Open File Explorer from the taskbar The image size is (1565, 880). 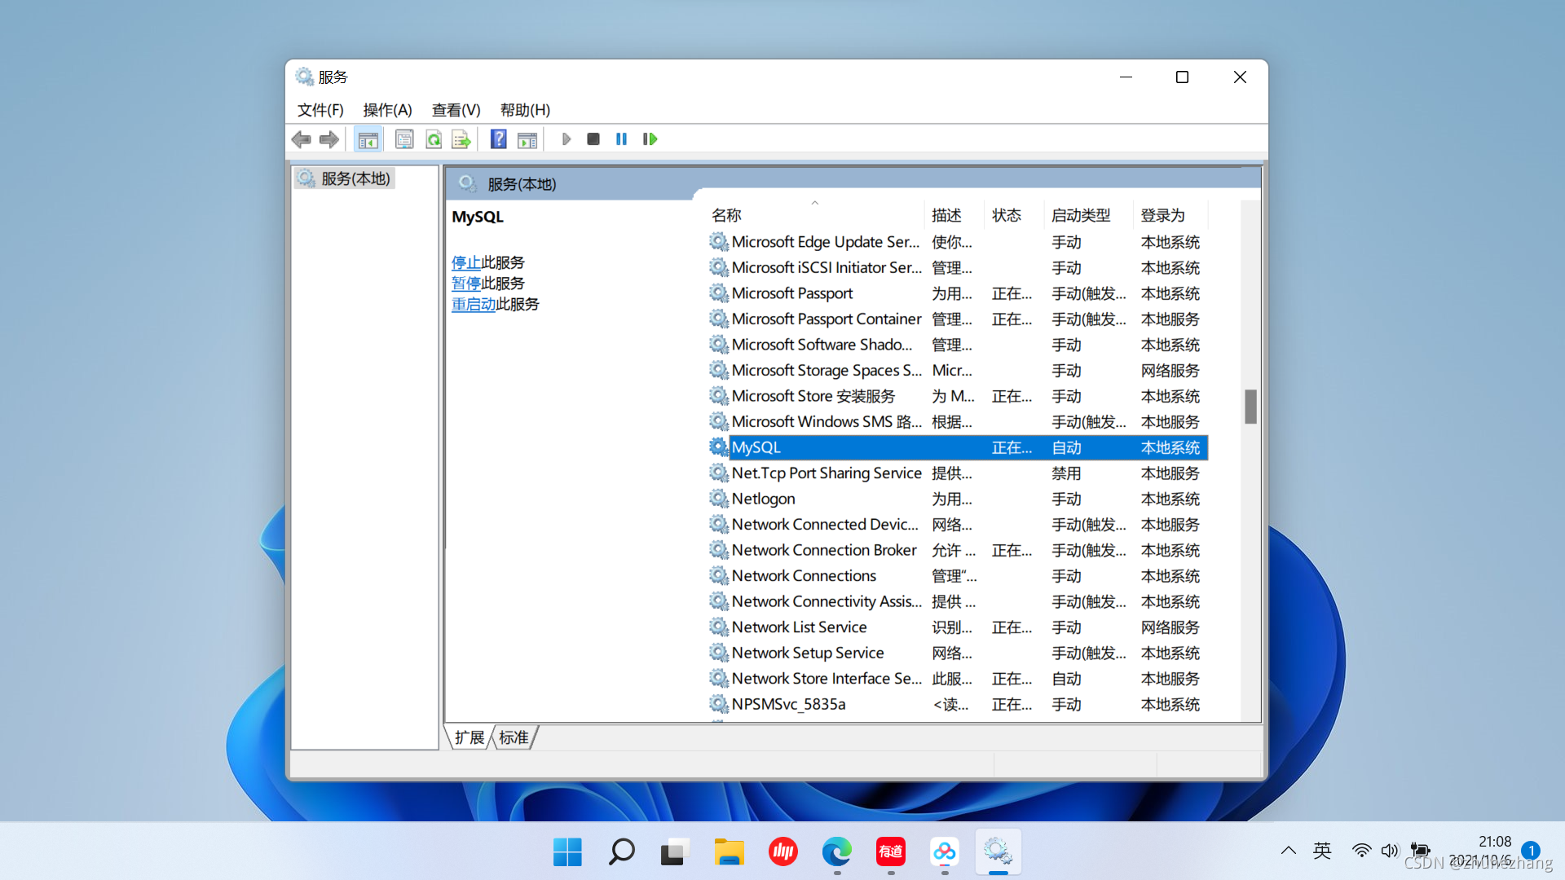tap(729, 852)
